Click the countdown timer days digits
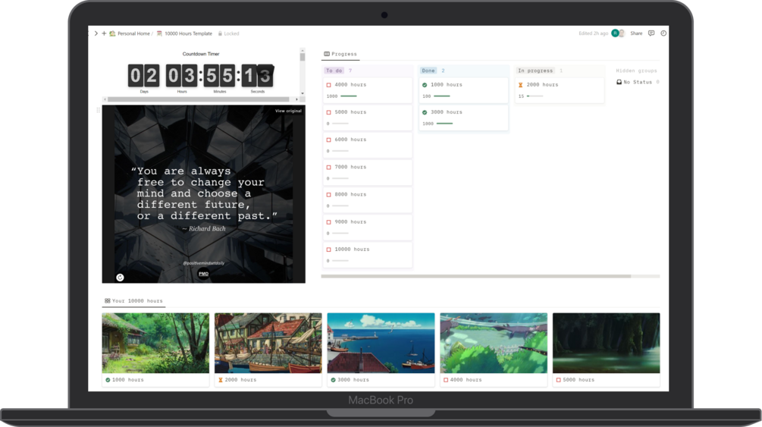 click(x=144, y=76)
